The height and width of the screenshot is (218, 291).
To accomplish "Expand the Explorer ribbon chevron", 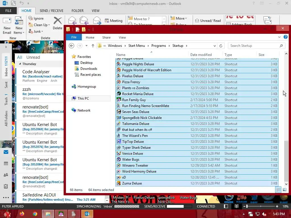I will pos(279,37).
